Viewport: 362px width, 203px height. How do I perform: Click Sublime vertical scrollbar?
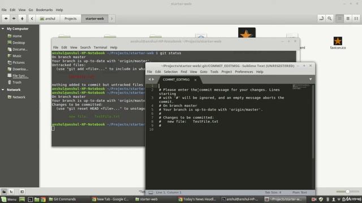pyautogui.click(x=313, y=122)
